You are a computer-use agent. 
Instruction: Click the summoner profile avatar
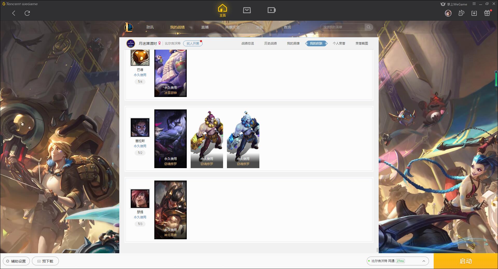point(131,43)
